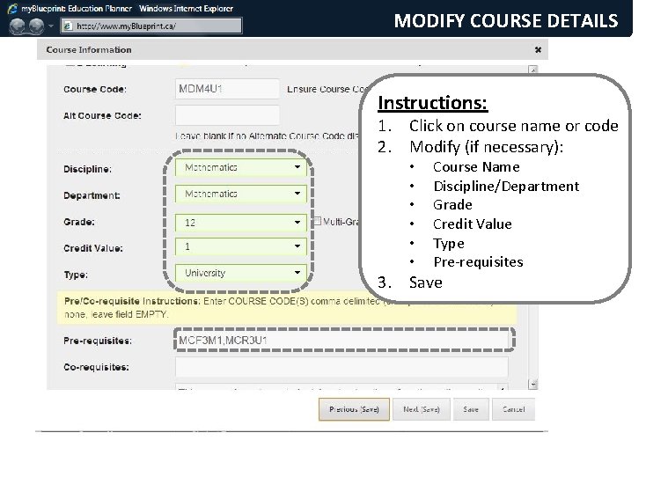Click the Alt Course Code field
The height and width of the screenshot is (499, 646).
click(227, 115)
